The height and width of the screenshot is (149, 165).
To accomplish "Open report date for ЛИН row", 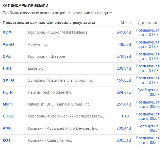I will pyautogui.click(x=148, y=68).
